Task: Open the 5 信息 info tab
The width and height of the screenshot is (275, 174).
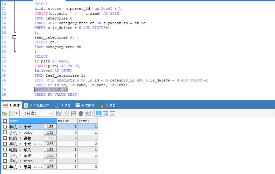Action: [107, 105]
